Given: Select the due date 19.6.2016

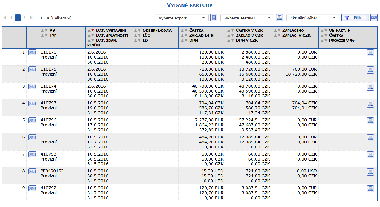Looking at the screenshot, I should tap(98, 108).
